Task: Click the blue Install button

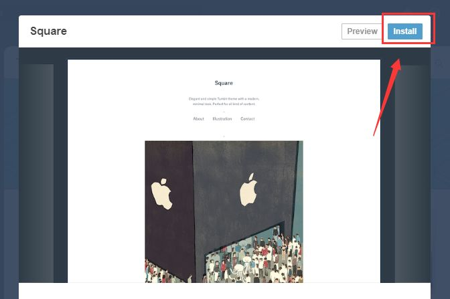Action: coord(405,31)
